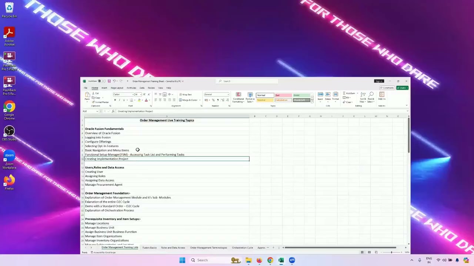Click the fill color bucket swatch

click(139, 100)
